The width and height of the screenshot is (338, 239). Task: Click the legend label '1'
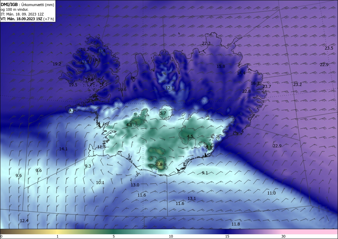point(57,236)
